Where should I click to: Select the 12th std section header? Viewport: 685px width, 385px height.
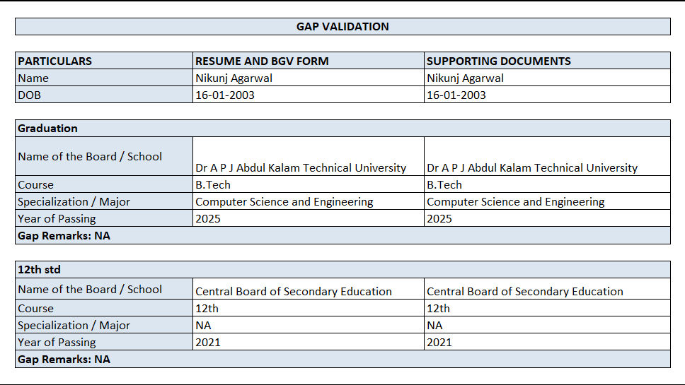(x=342, y=270)
